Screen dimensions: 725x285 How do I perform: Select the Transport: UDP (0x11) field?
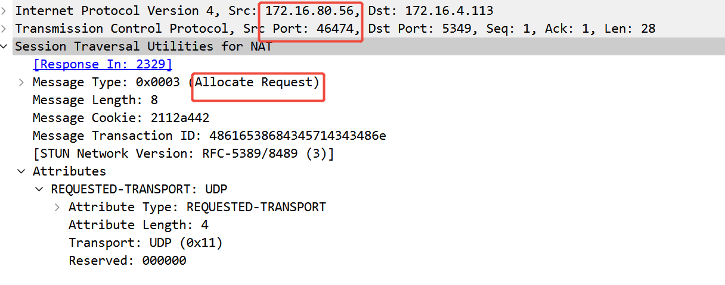145,243
